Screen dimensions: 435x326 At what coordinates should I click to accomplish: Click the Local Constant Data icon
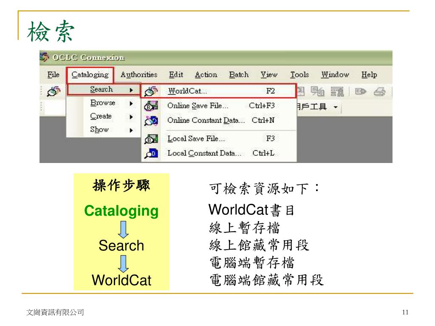tap(151, 153)
